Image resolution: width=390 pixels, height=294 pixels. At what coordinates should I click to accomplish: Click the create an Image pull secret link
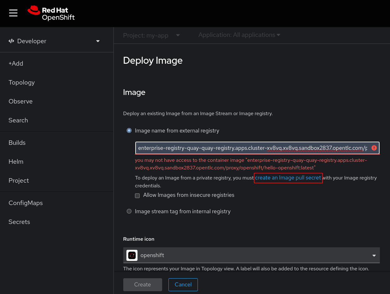point(288,178)
